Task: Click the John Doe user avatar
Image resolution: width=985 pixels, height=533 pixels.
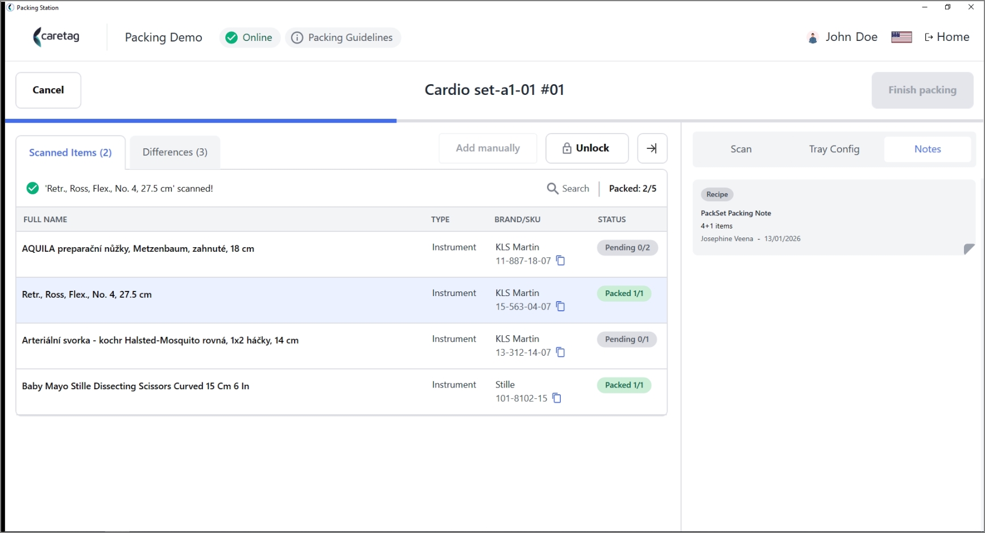Action: (813, 38)
